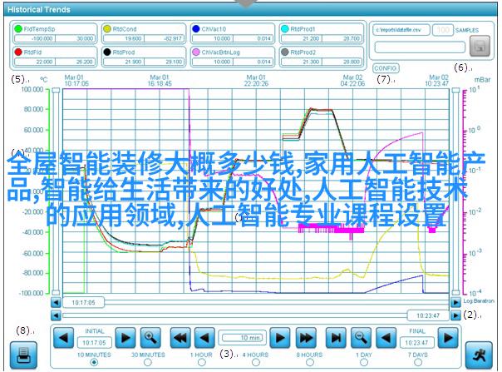Select the 1 HOUR time span radio

click(x=202, y=362)
